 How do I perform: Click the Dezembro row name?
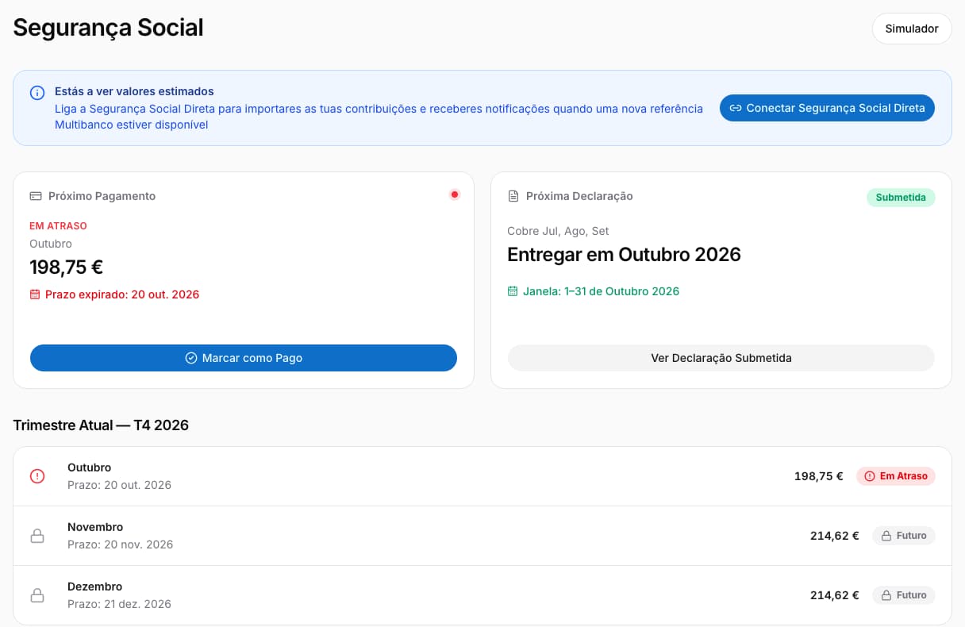95,587
